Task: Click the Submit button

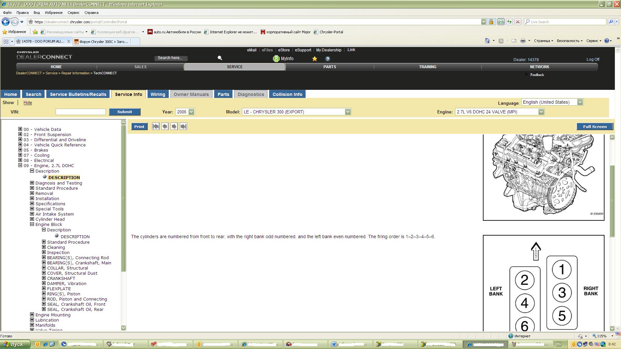Action: 125,112
